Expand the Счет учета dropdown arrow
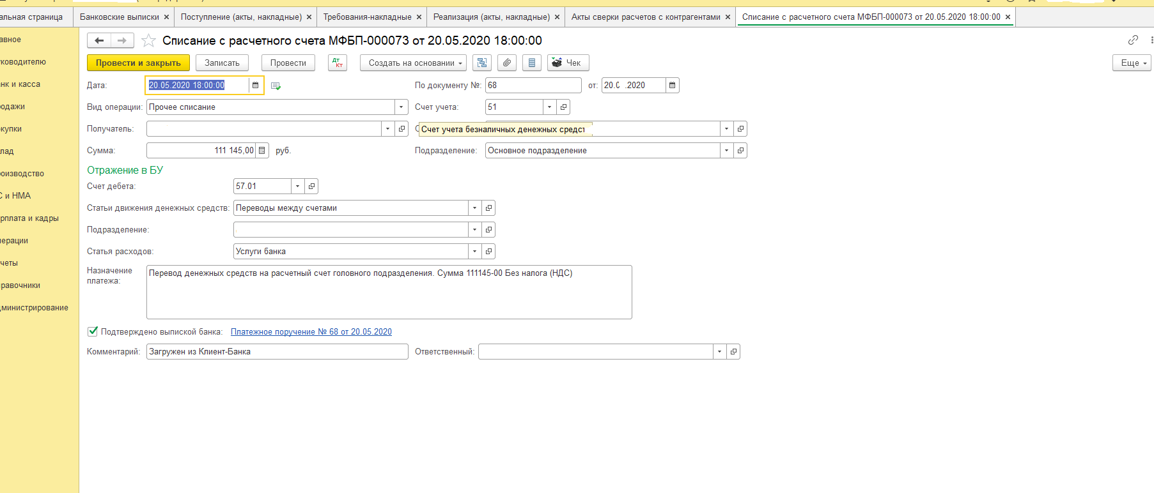This screenshot has width=1154, height=493. click(x=550, y=107)
